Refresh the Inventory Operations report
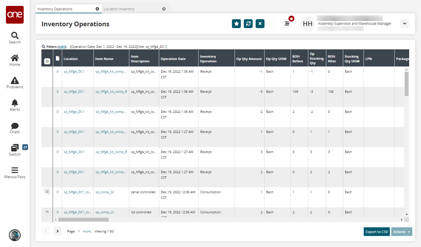The width and height of the screenshot is (421, 247). coord(248,24)
